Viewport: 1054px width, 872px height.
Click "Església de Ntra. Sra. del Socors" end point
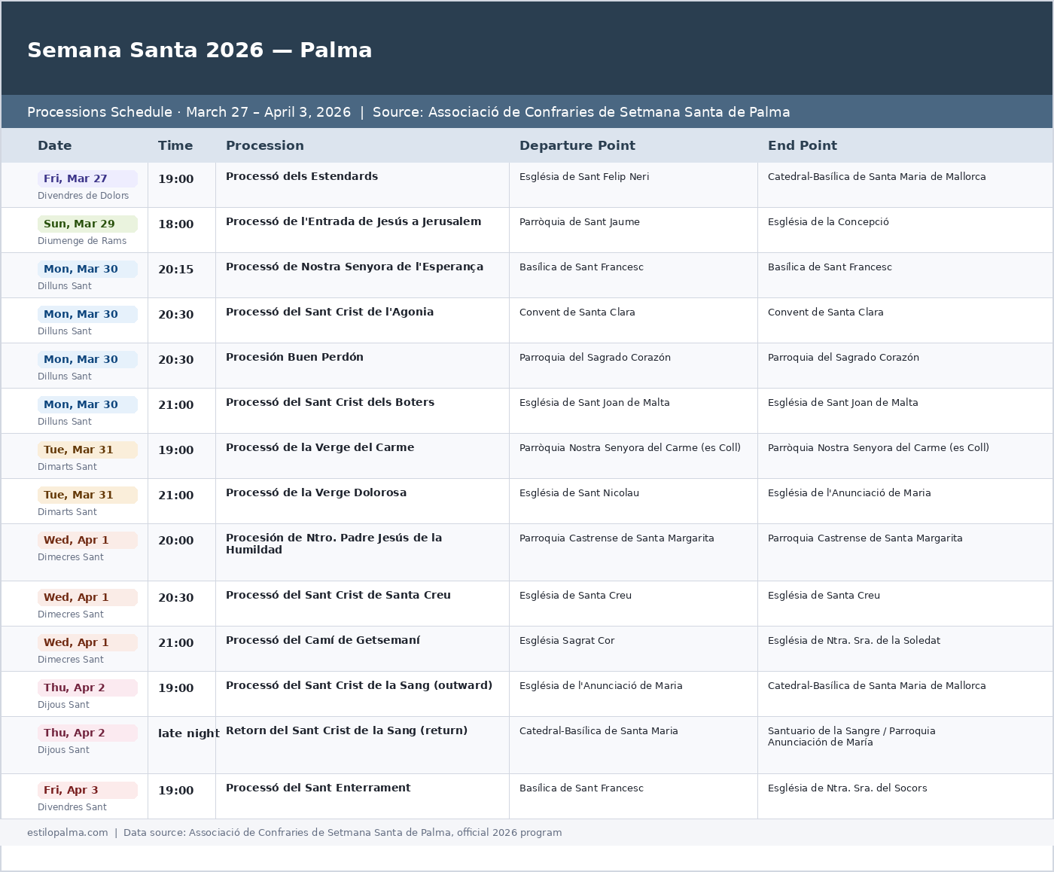tap(847, 788)
